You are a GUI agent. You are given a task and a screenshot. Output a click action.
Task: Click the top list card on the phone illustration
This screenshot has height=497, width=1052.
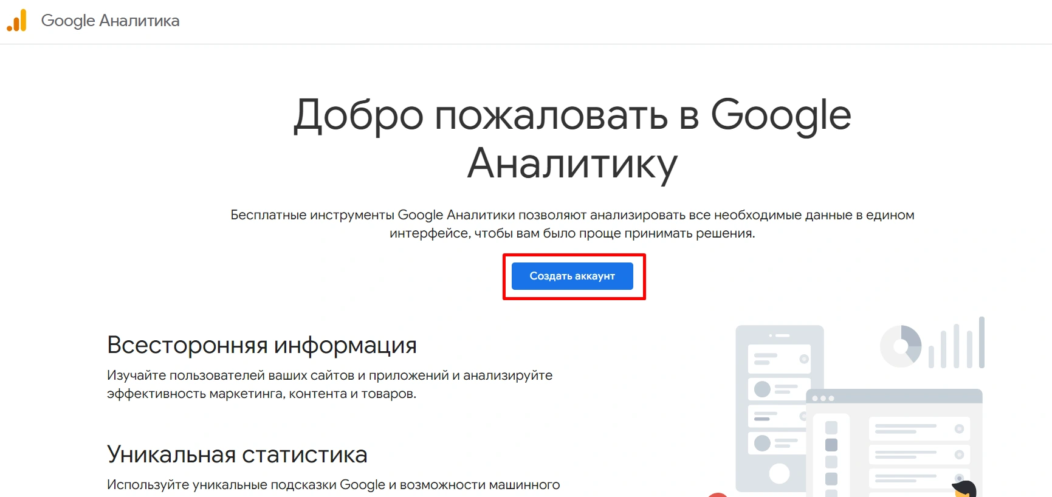779,359
